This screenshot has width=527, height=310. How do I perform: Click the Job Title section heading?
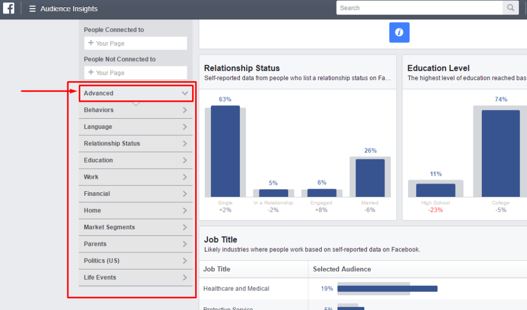pos(220,240)
